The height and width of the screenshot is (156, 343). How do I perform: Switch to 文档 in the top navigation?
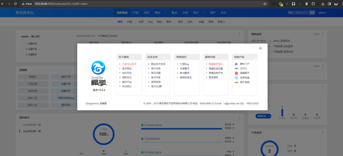point(185,13)
